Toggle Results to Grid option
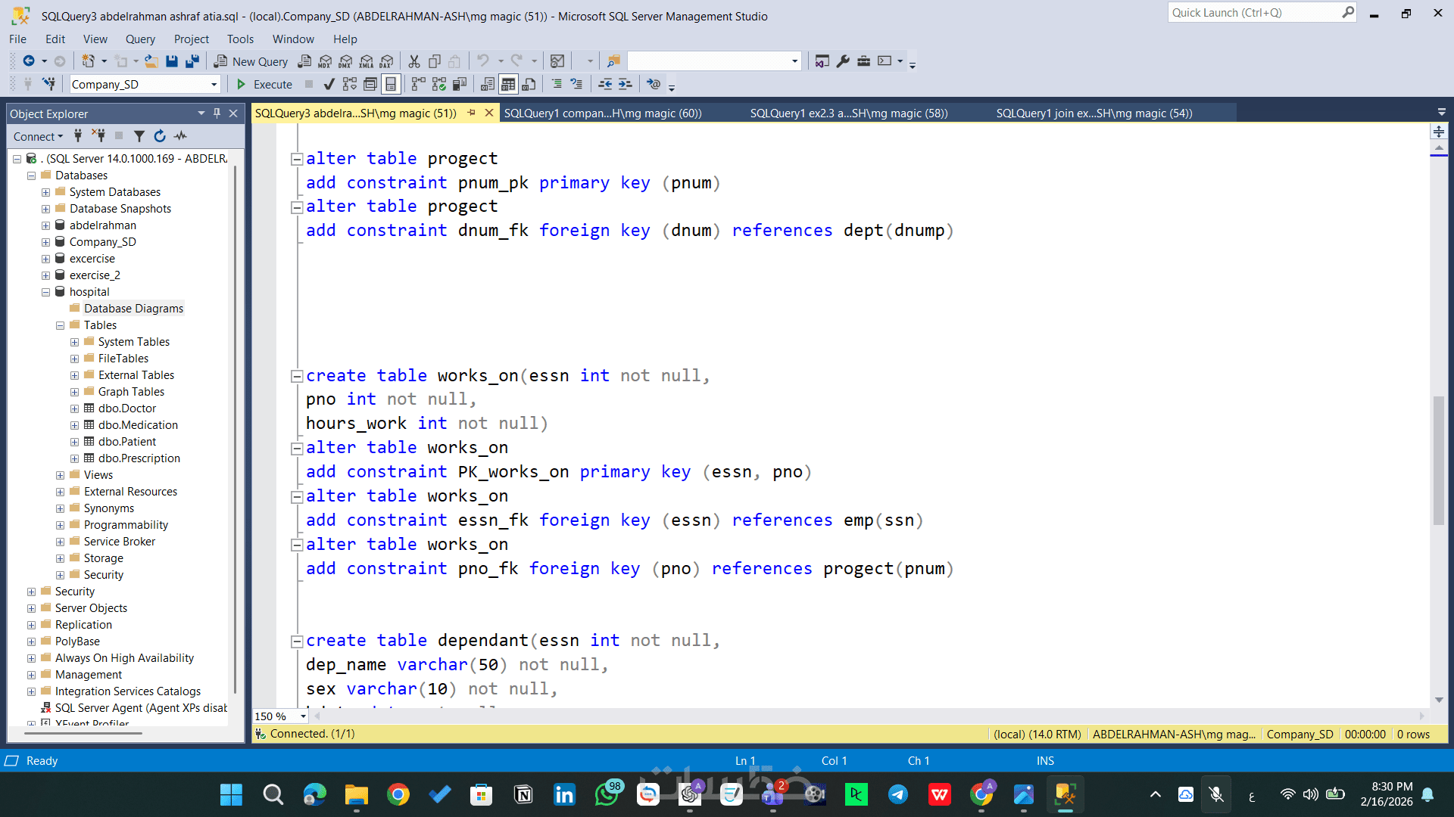This screenshot has width=1454, height=817. (x=508, y=84)
